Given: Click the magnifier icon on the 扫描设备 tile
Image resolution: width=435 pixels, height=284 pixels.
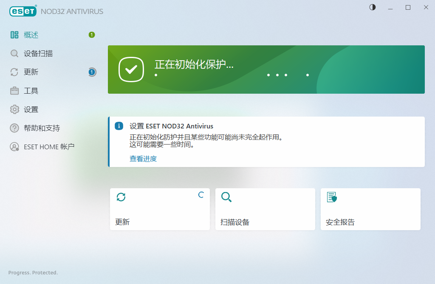Looking at the screenshot, I should 226,197.
